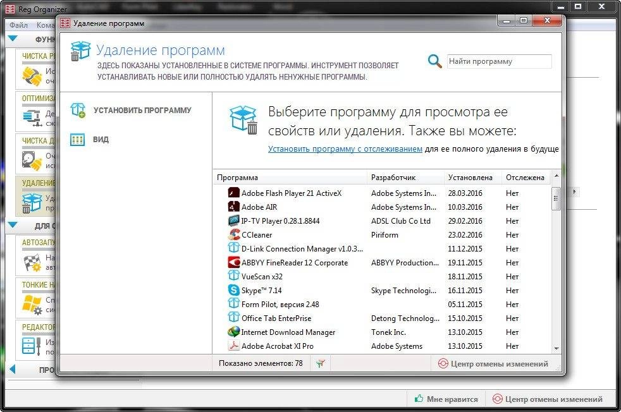Click the Office Tab EnterPrise icon
Screen dimensions: 621x412
click(234, 317)
